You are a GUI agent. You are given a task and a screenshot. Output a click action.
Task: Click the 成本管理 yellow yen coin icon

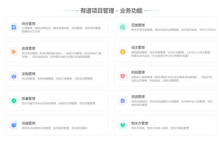click(123, 52)
